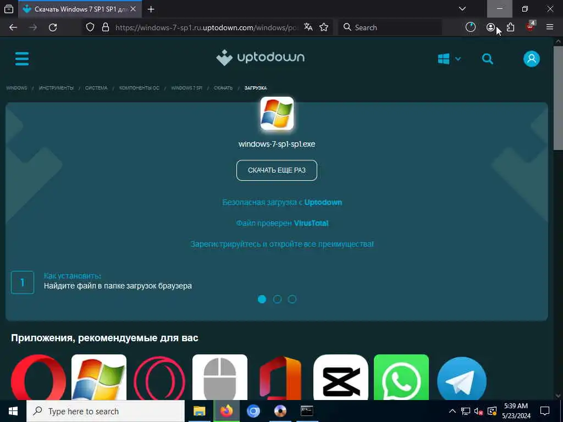
Task: Open the notification center icon
Action: [545, 411]
